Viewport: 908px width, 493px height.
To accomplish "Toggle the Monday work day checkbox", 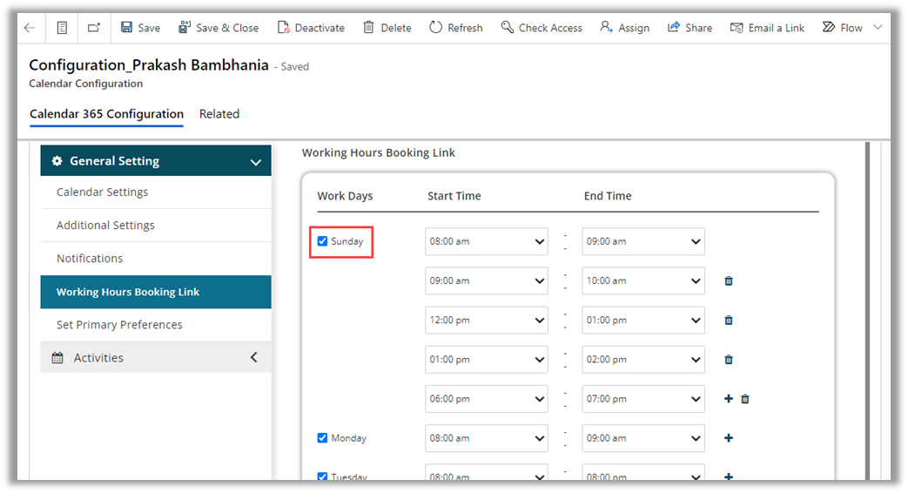I will point(322,438).
